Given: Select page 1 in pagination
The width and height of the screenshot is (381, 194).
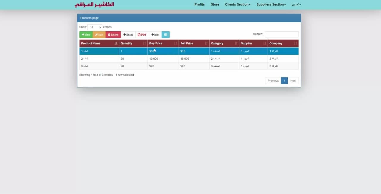Looking at the screenshot, I should pos(284,81).
